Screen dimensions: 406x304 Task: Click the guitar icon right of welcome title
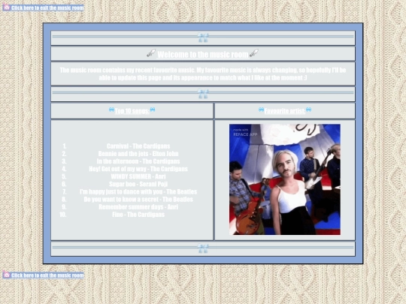[x=254, y=53]
